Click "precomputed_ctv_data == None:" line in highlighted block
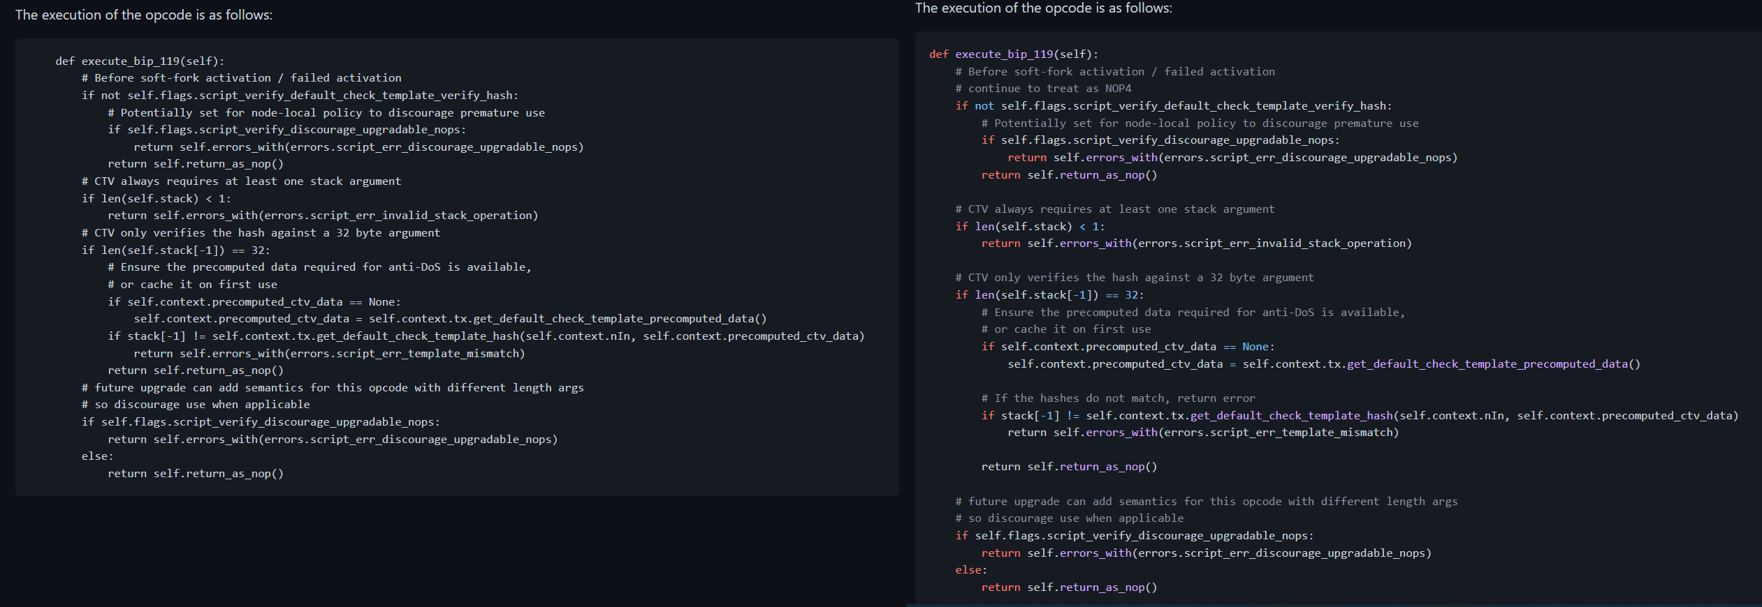Image resolution: width=1762 pixels, height=607 pixels. [1128, 347]
